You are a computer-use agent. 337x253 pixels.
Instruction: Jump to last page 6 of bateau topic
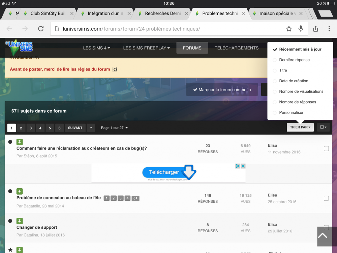point(135,198)
